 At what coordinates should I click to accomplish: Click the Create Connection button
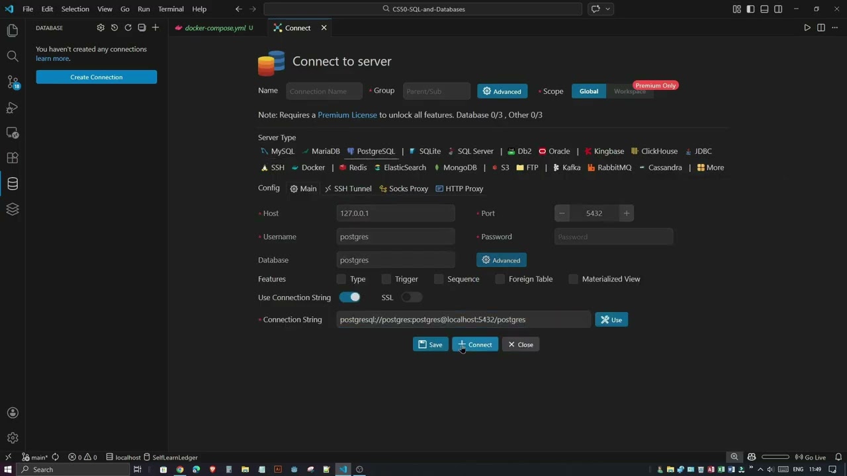click(x=97, y=77)
